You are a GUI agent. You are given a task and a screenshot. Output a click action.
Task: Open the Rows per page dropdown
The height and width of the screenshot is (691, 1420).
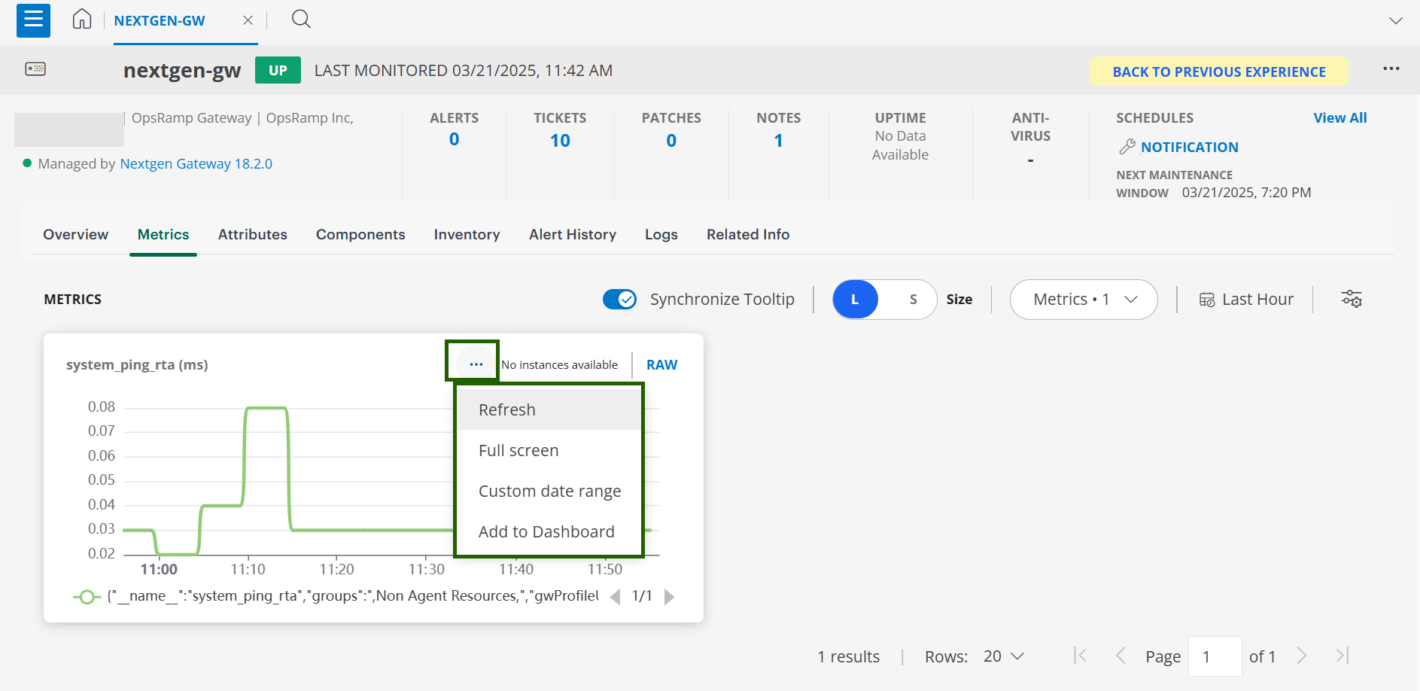pos(1003,656)
